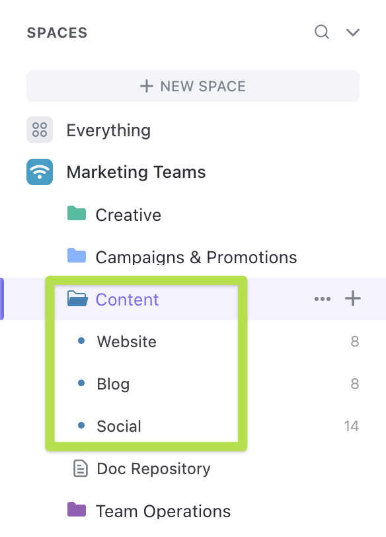Add new item with plus next to Content

[352, 299]
